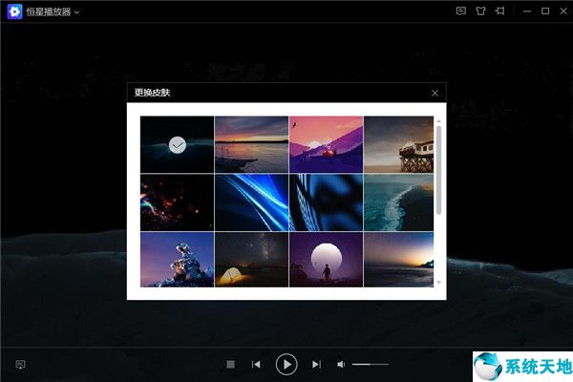Select the dark wave skin with checkmark
Image resolution: width=573 pixels, height=382 pixels.
click(x=178, y=144)
